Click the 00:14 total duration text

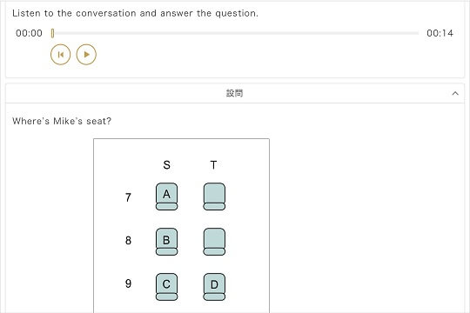(x=440, y=33)
